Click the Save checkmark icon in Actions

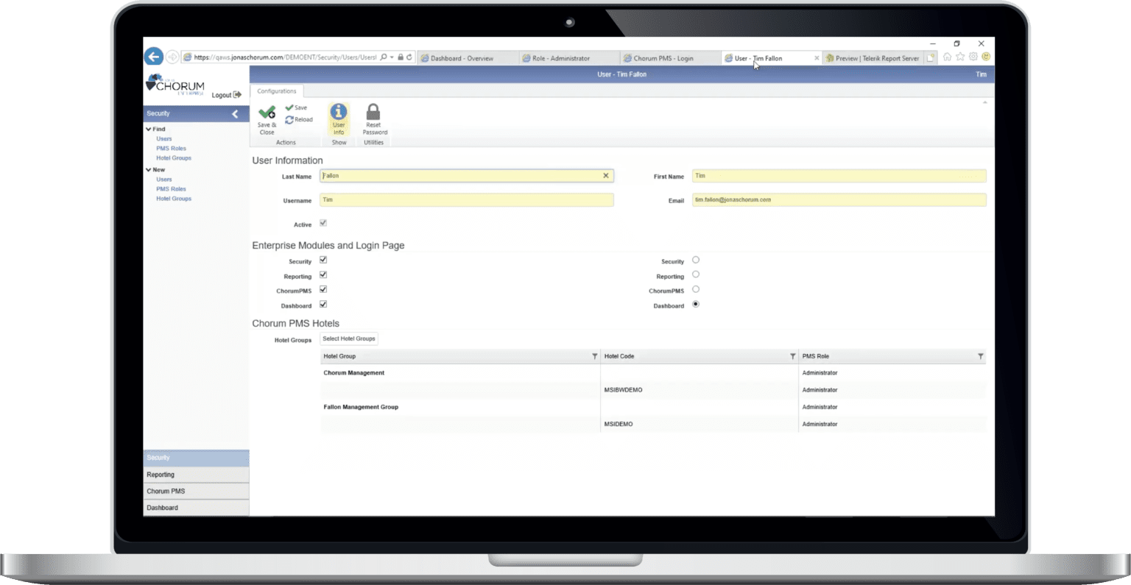(x=289, y=107)
